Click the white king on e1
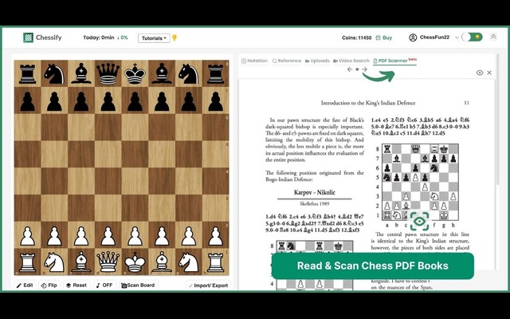This screenshot has width=510, height=319. point(135,262)
